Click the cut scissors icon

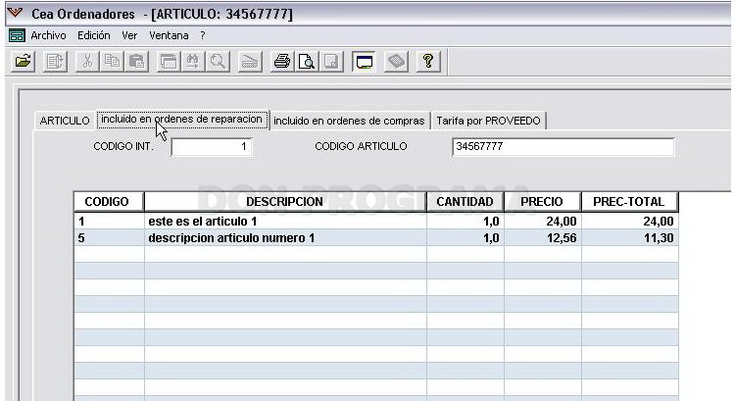pos(87,62)
